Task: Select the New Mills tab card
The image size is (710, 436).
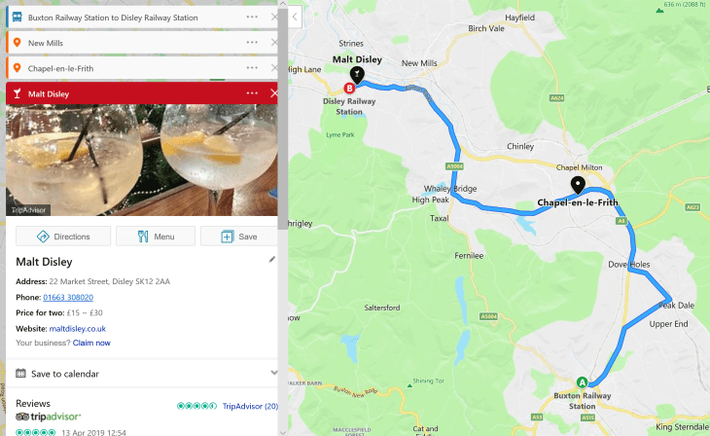Action: (x=142, y=43)
